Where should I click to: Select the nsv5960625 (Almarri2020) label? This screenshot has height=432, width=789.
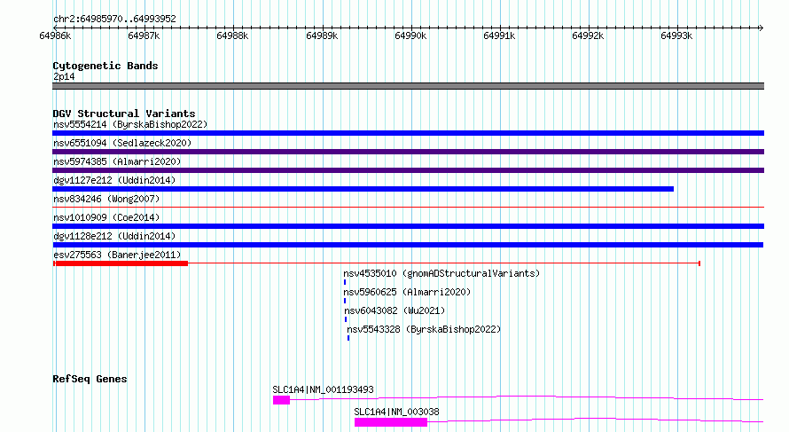tap(407, 292)
